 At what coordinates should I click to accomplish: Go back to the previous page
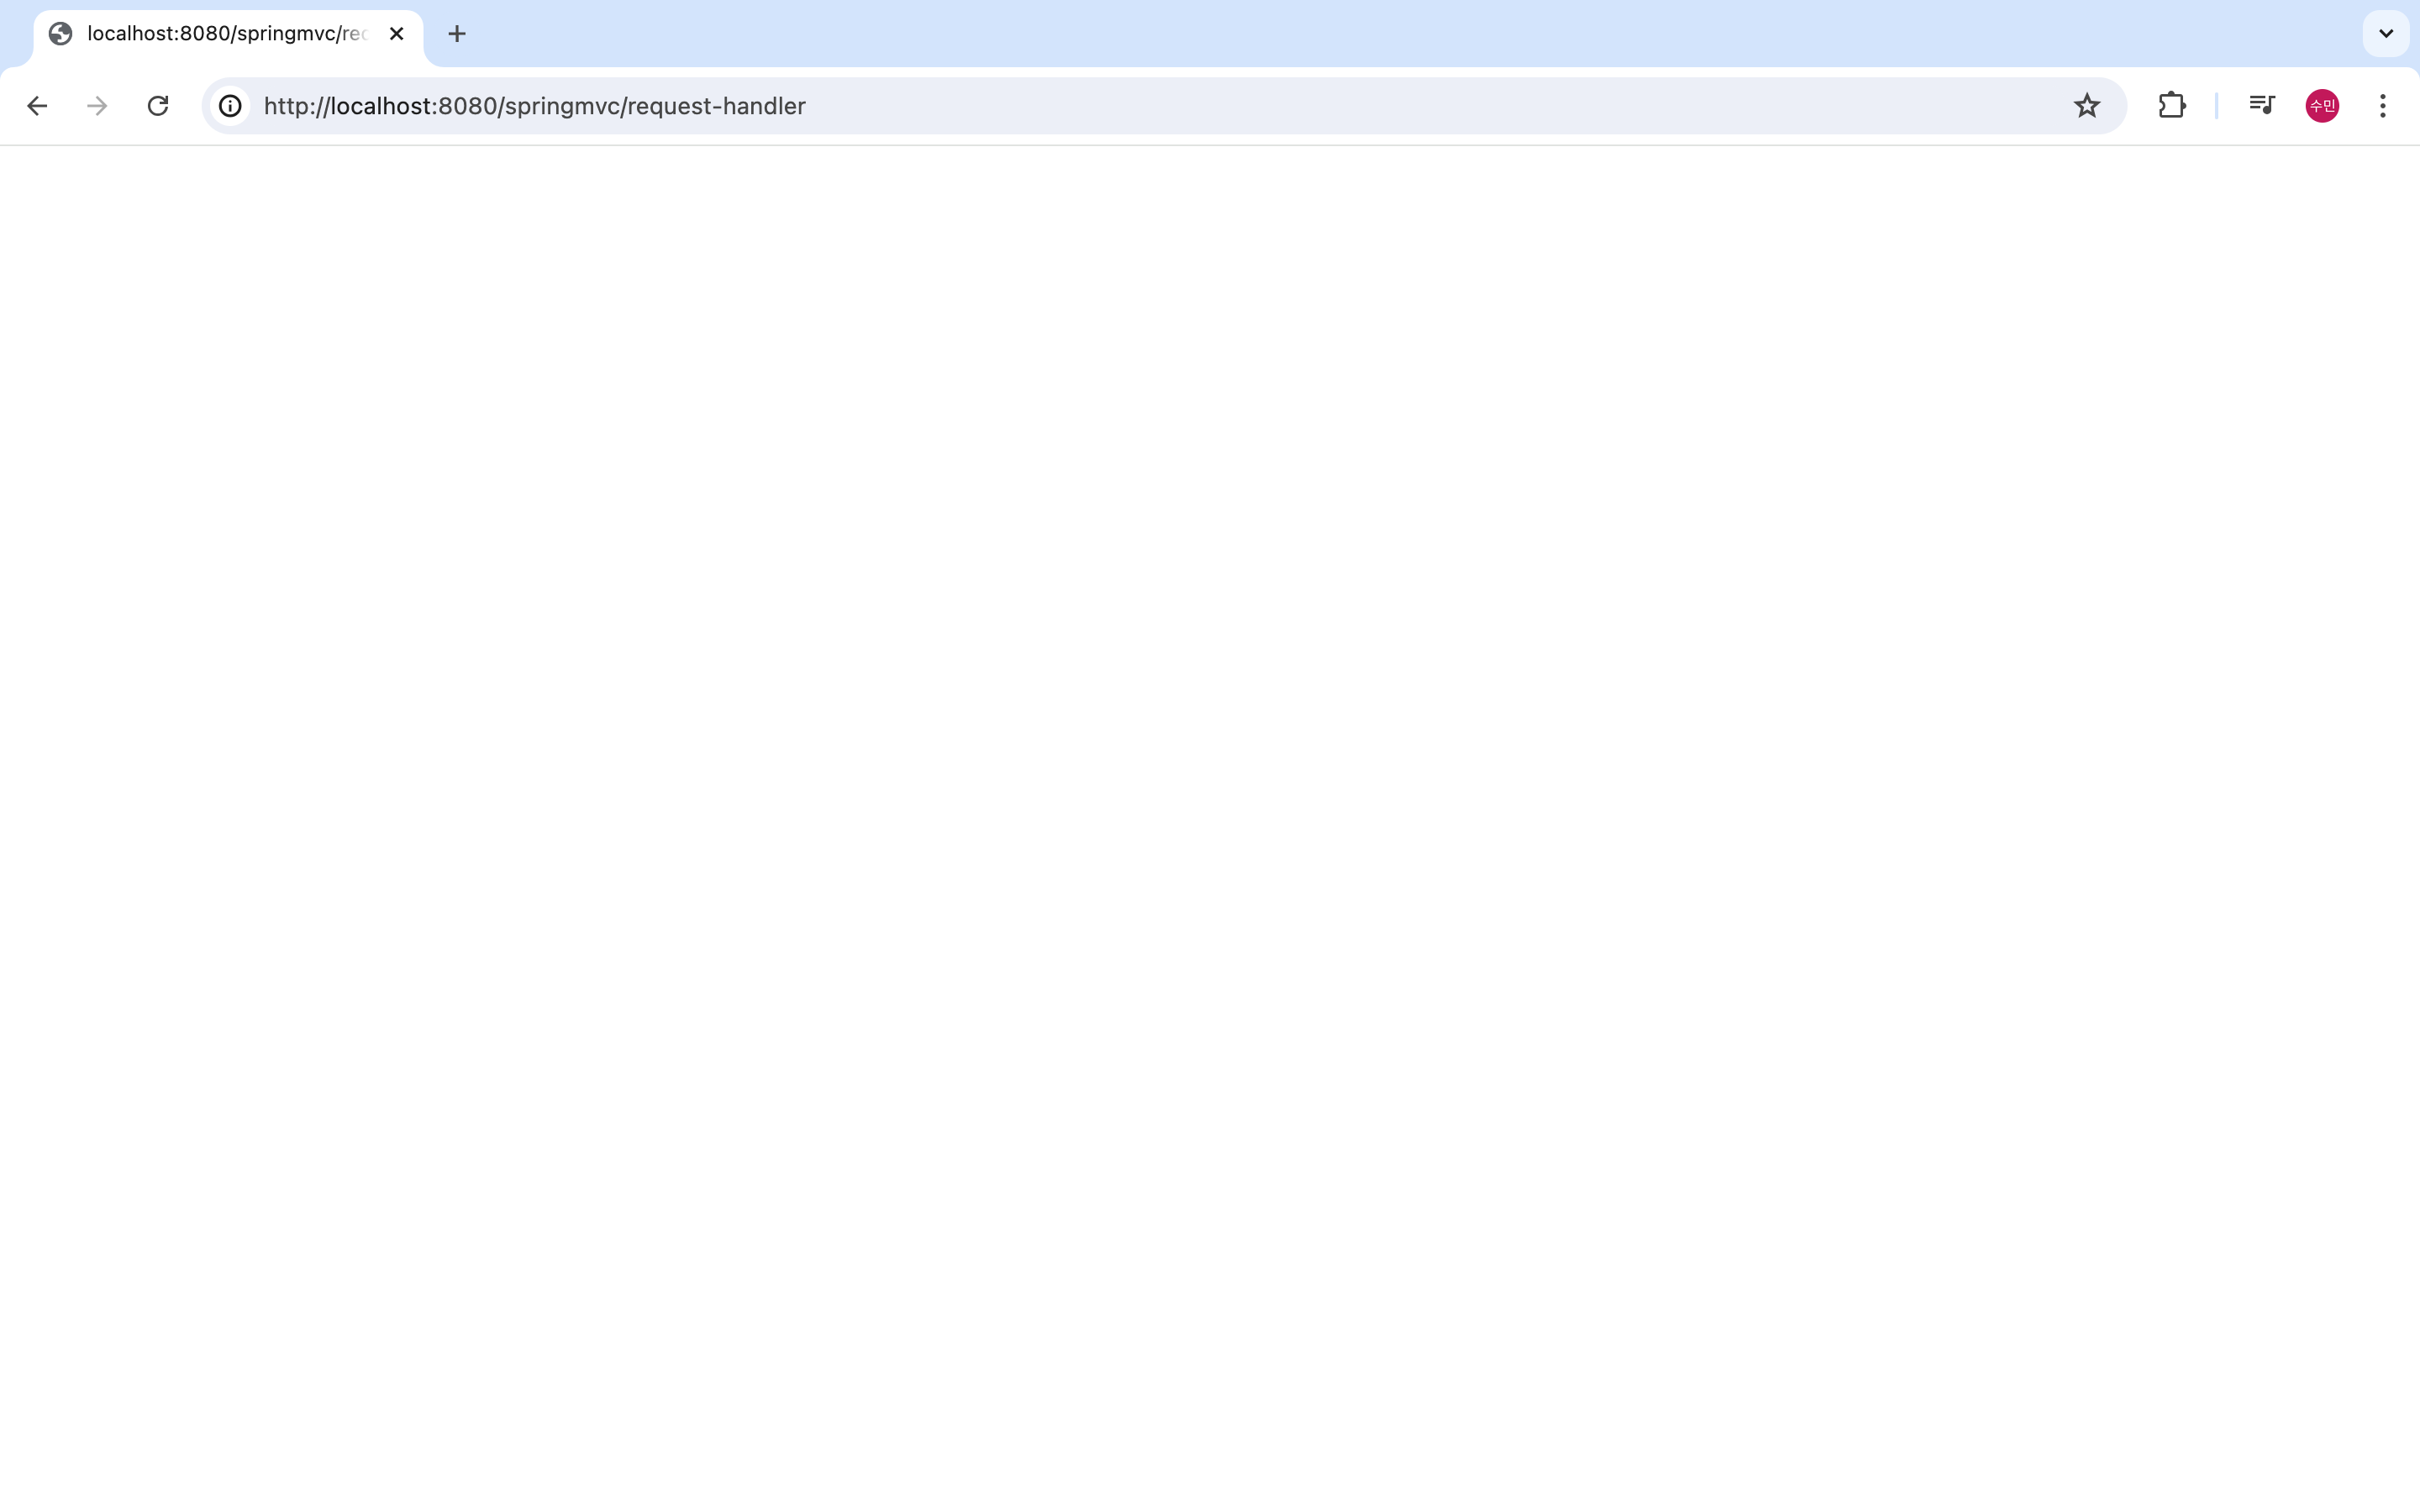pos(37,106)
